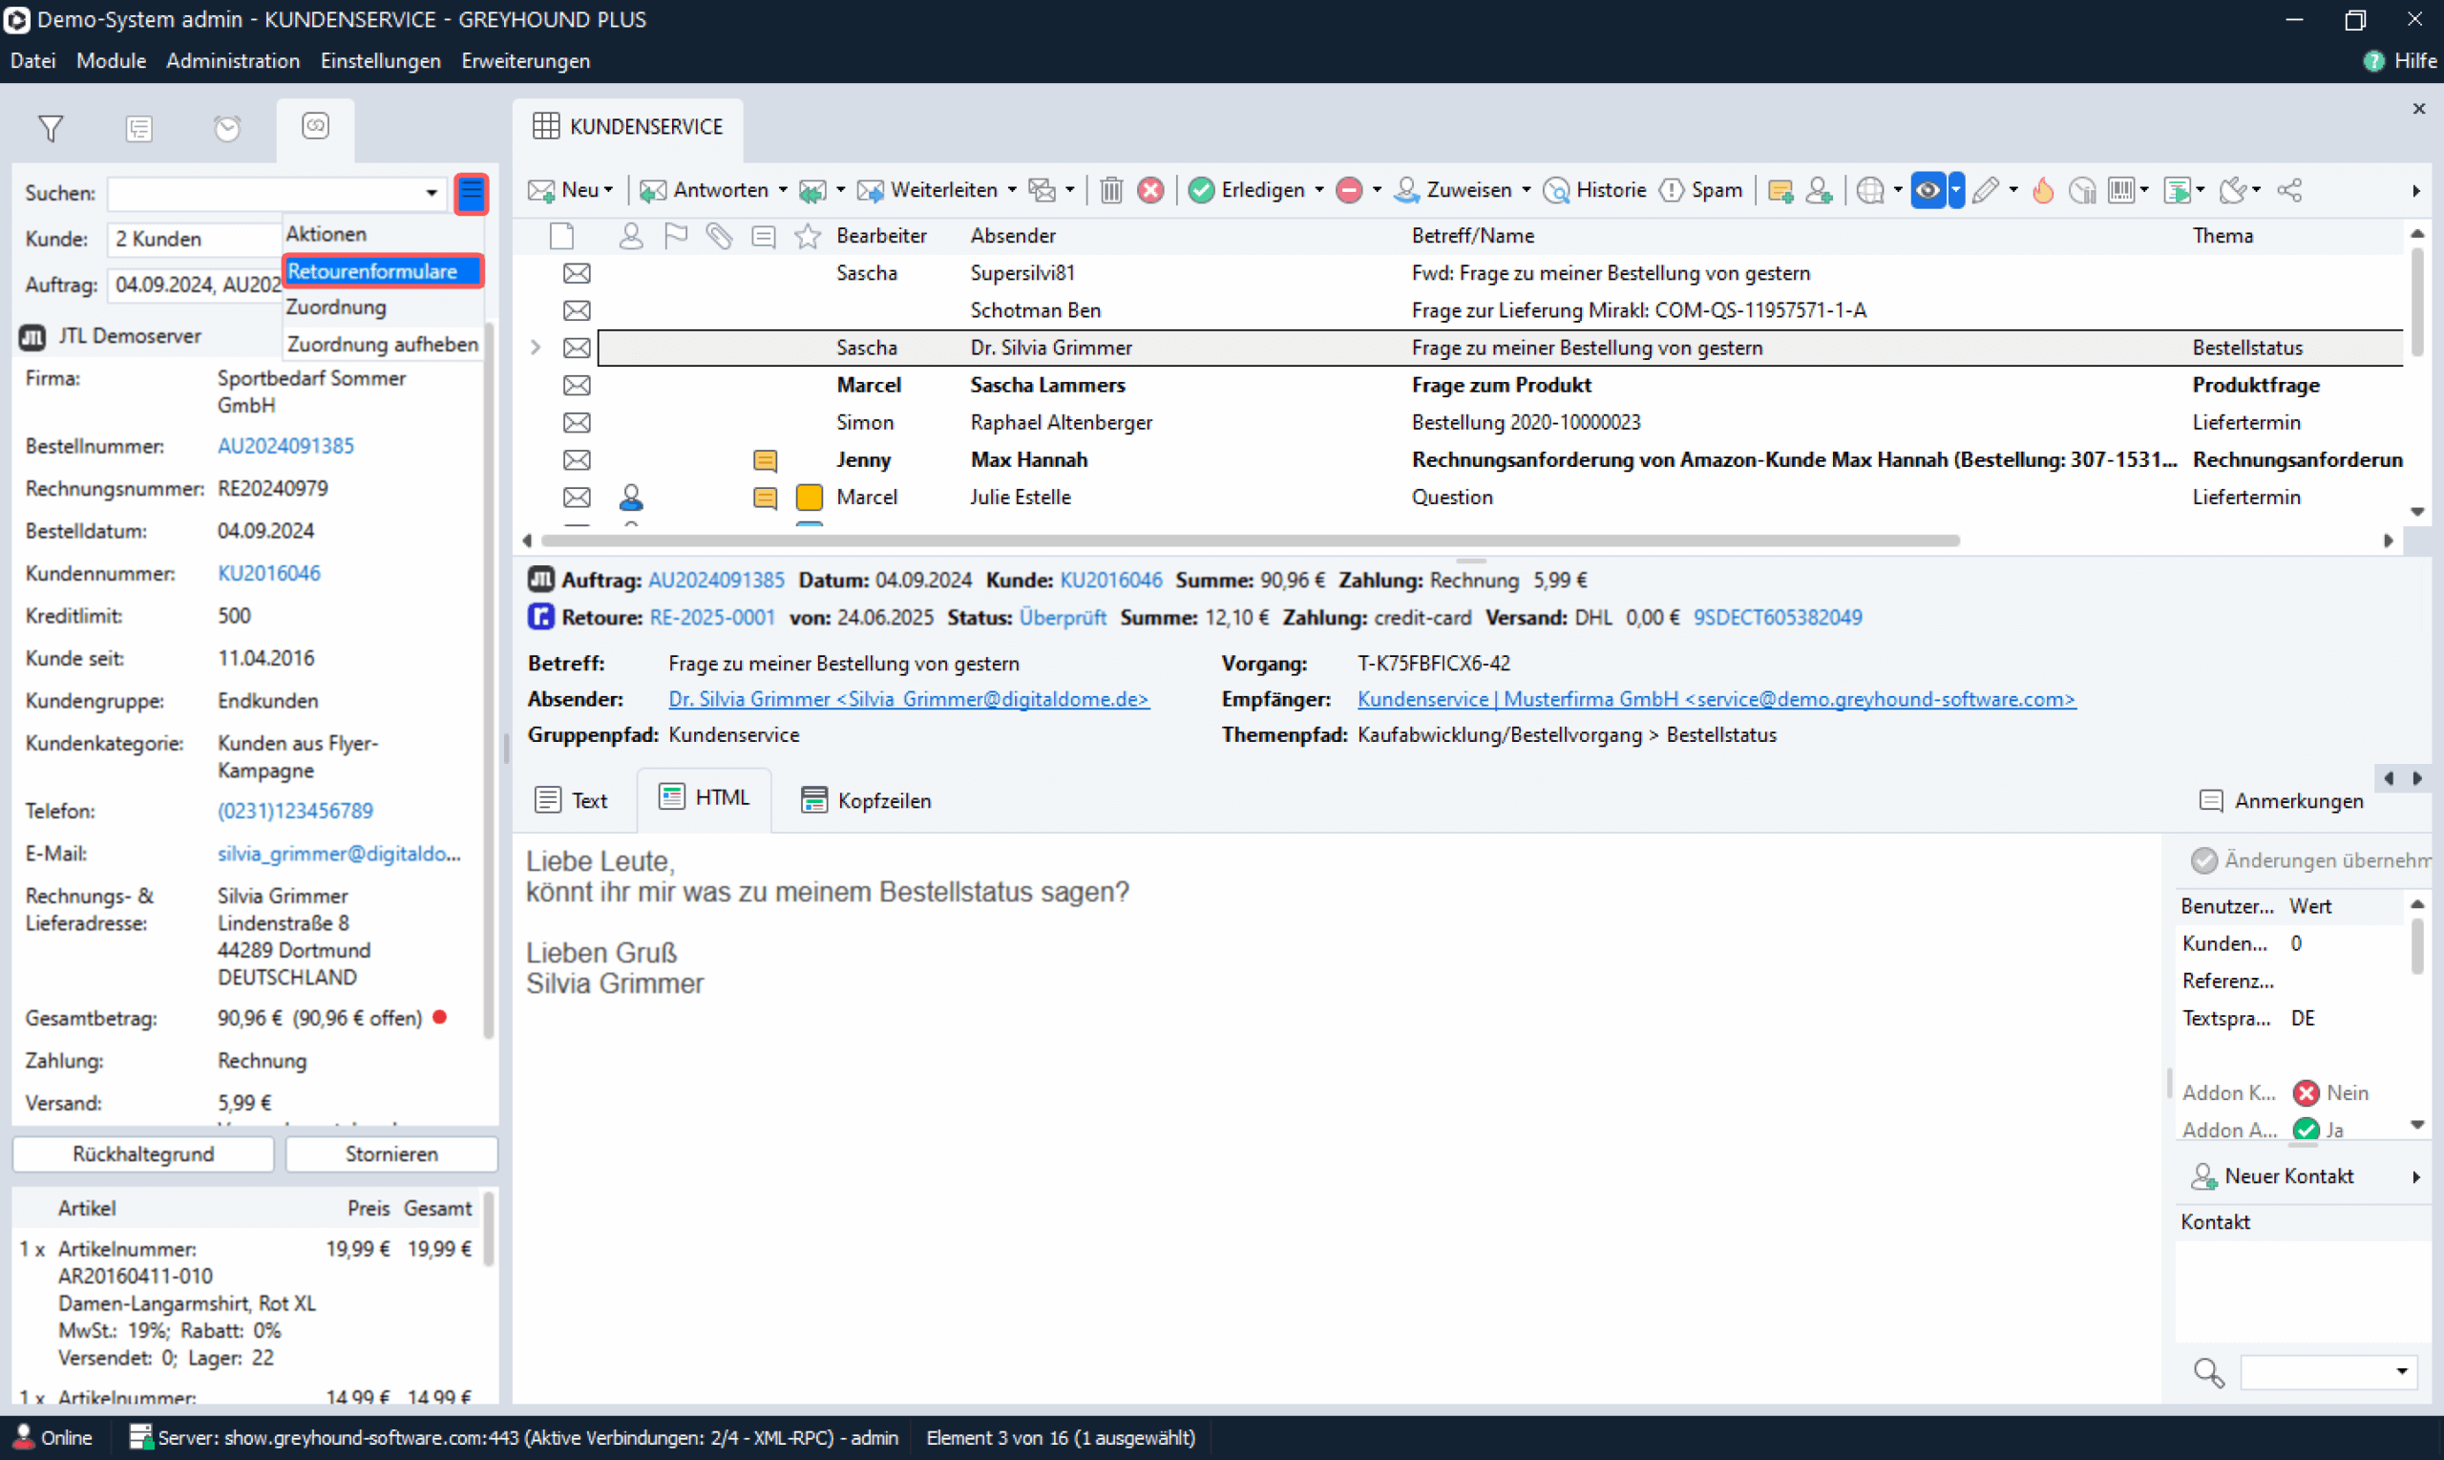Click the Änderungen übernehmen check button
Viewport: 2444px width, 1460px height.
[x=2203, y=861]
